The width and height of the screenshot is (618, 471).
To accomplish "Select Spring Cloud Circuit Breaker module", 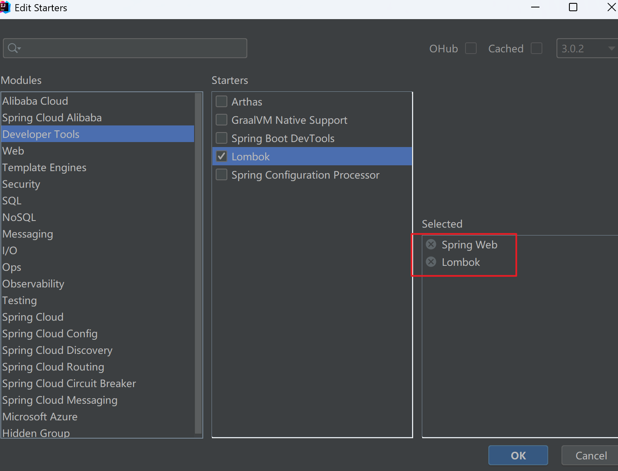I will coord(98,383).
